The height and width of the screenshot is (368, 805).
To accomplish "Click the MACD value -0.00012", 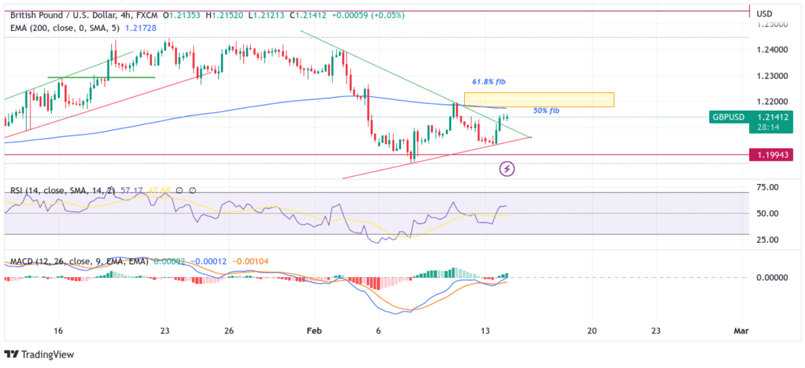I will tap(209, 261).
